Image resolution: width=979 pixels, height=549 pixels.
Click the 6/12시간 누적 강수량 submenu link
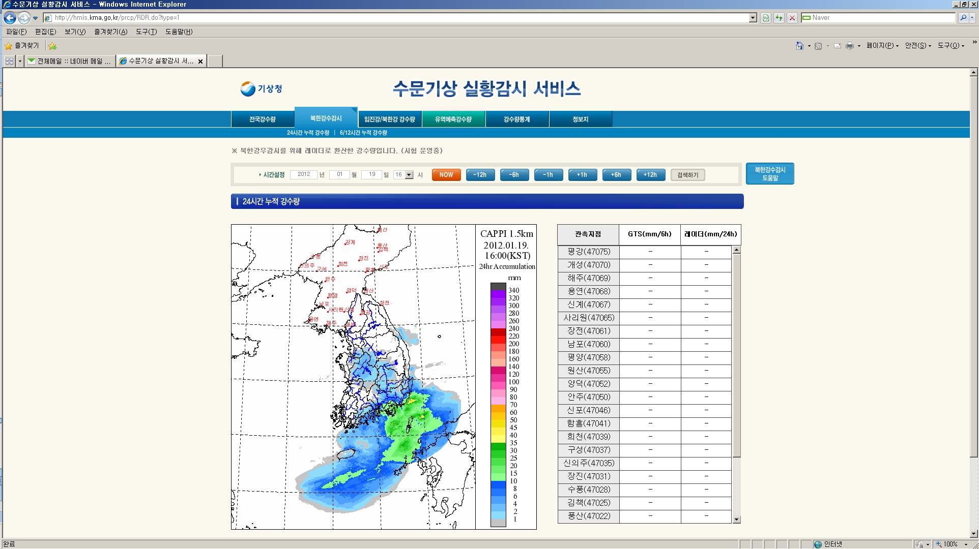coord(363,133)
